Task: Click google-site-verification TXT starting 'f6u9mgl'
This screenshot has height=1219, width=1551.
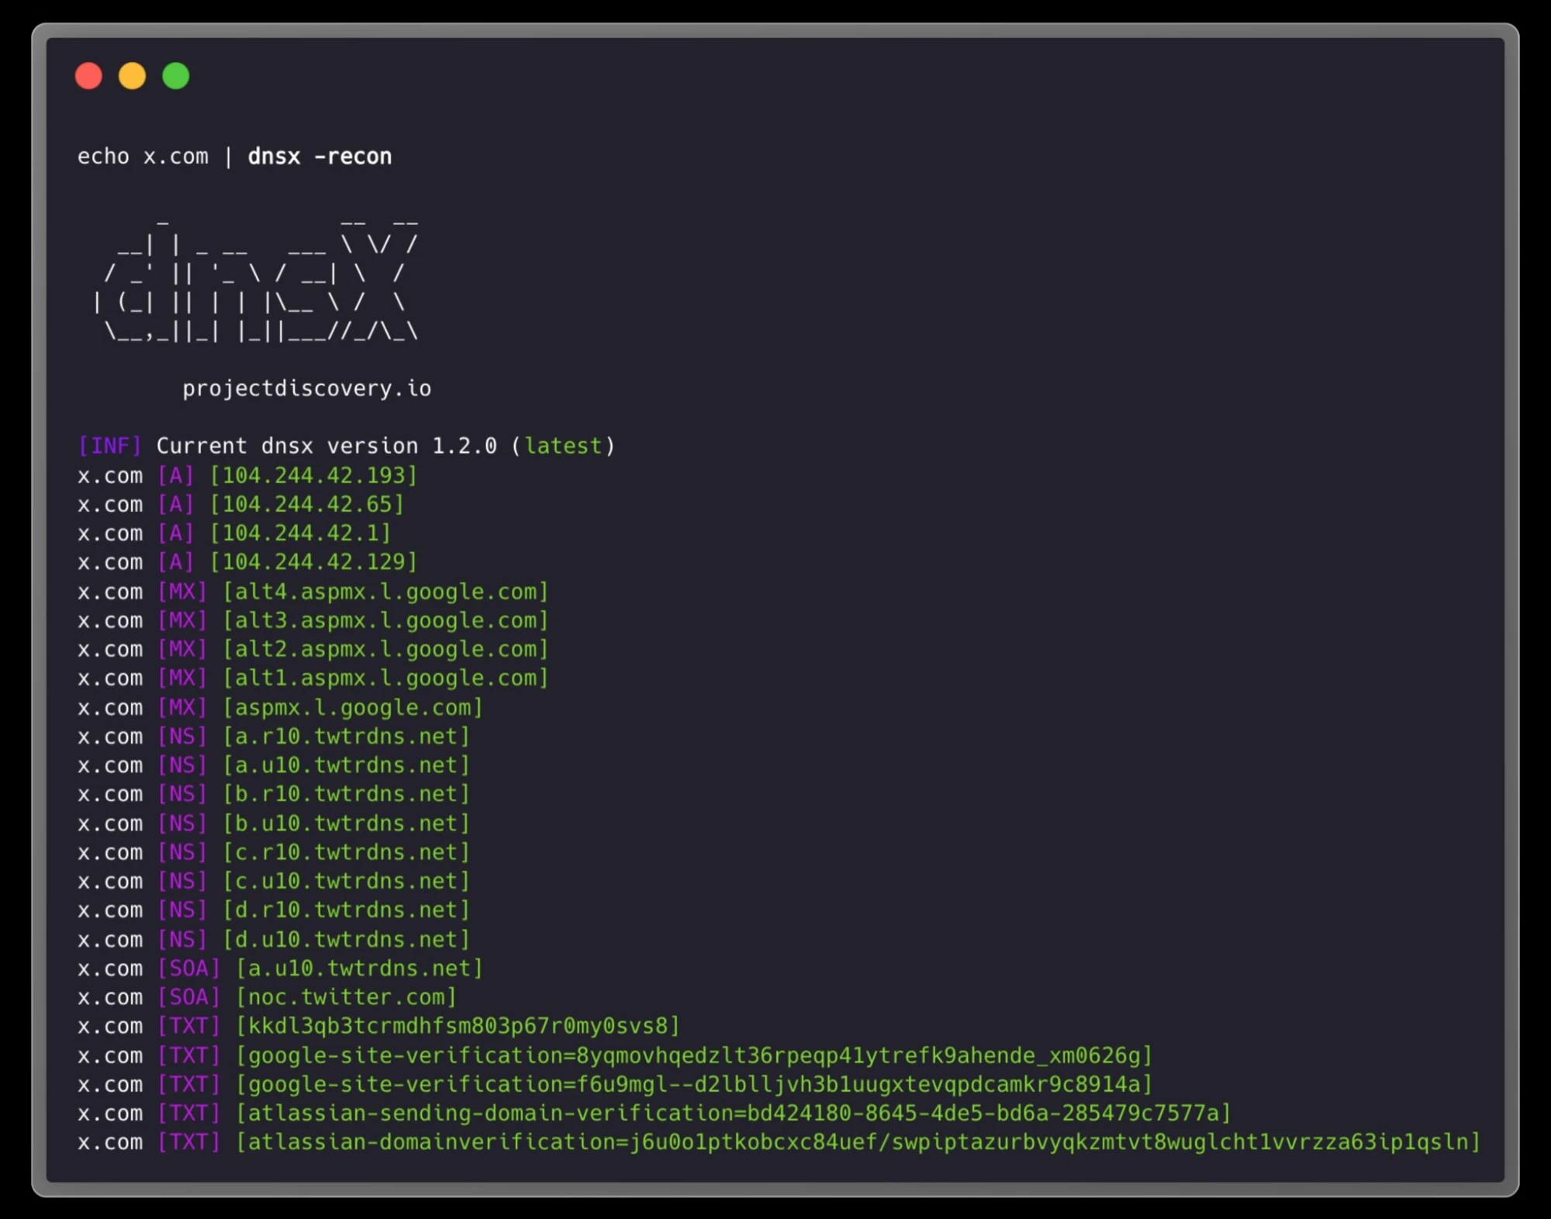Action: [x=694, y=1084]
